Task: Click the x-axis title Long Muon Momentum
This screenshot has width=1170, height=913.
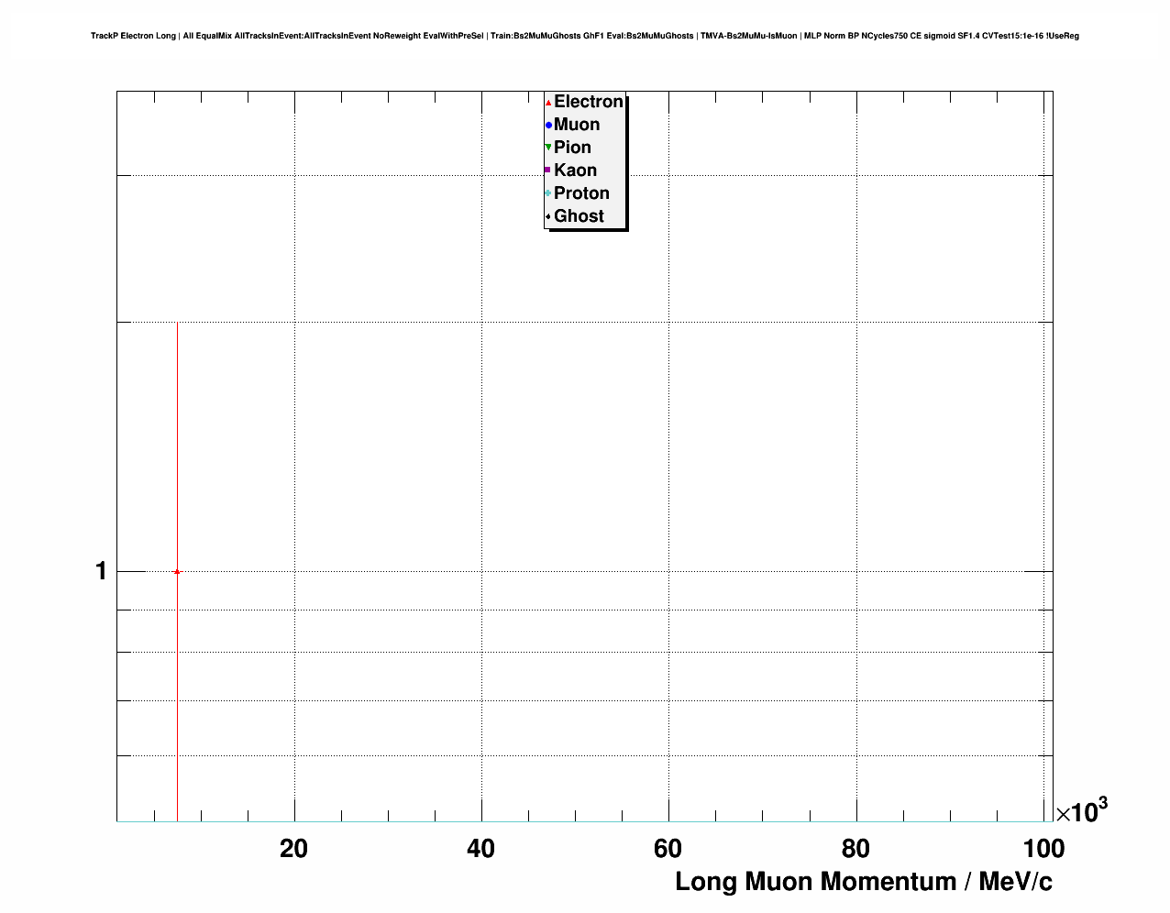Action: tap(864, 882)
